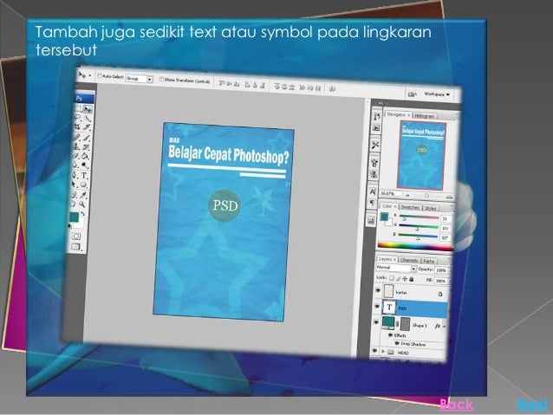This screenshot has height=415, width=553.
Task: Select the Burn tool
Action: click(84, 165)
